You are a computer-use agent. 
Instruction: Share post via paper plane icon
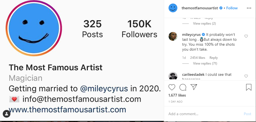[x=194, y=87]
